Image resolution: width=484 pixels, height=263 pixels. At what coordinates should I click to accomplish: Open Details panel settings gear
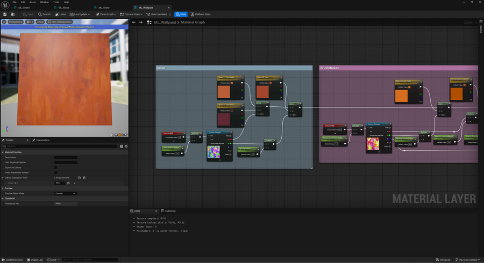pos(125,146)
